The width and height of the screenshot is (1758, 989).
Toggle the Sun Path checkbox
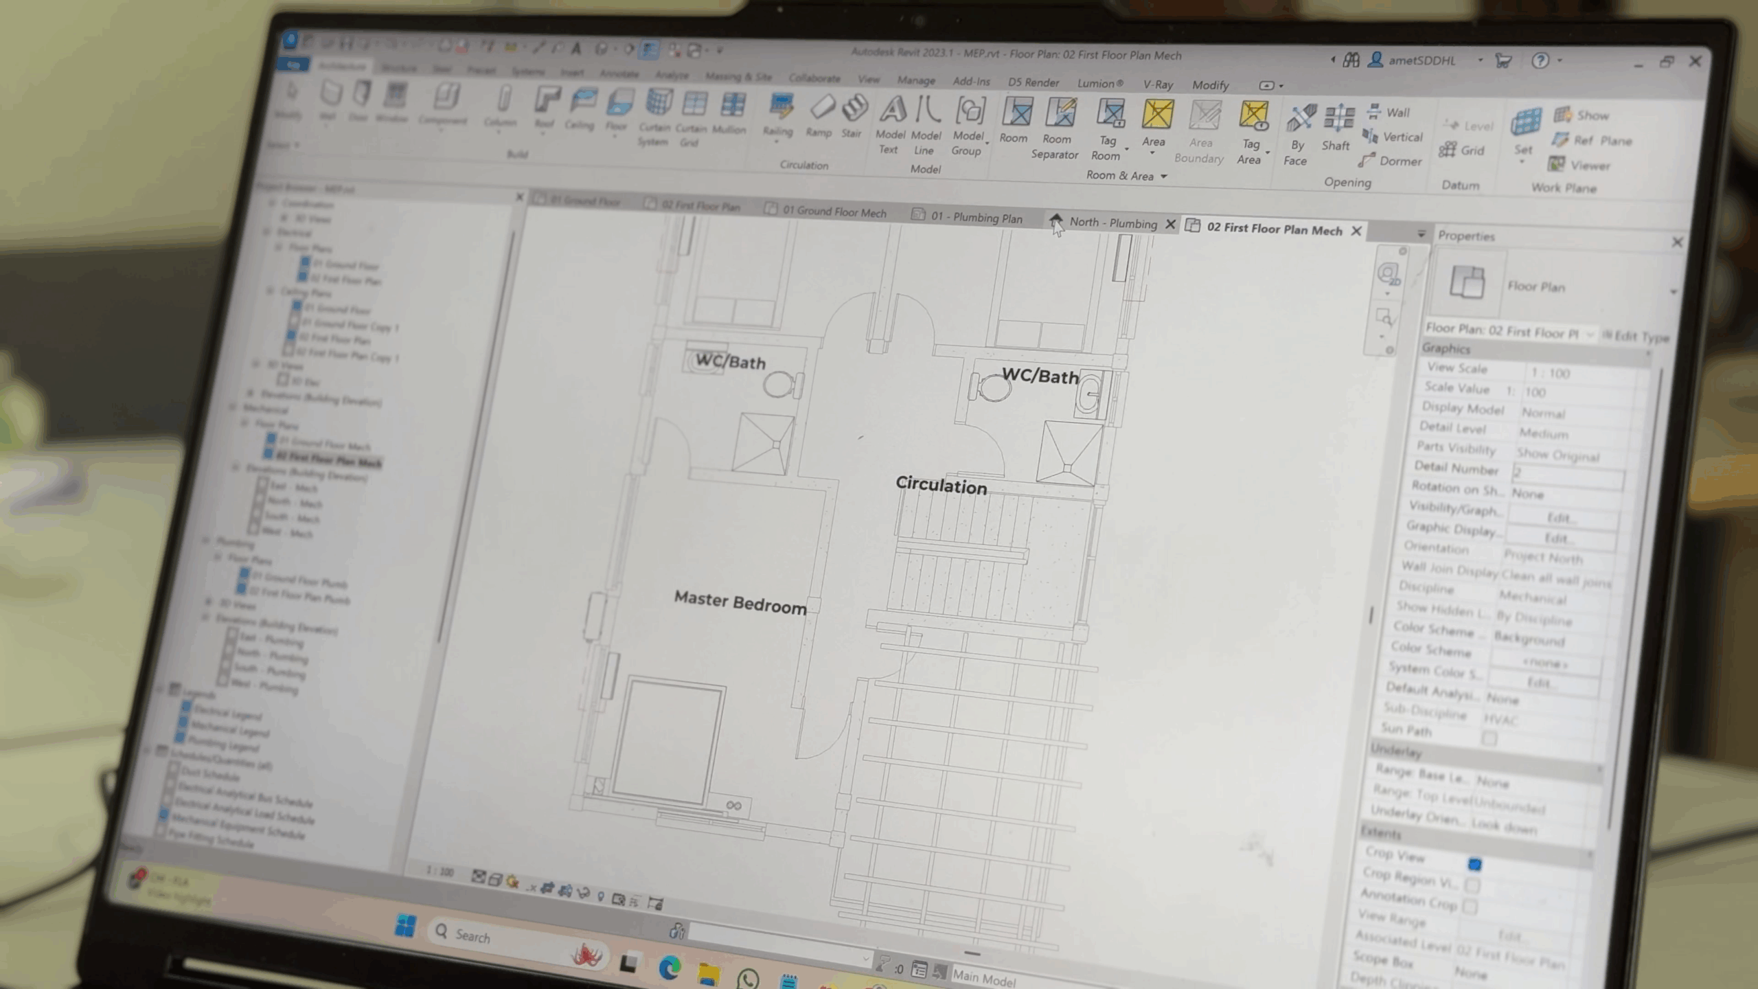point(1488,738)
